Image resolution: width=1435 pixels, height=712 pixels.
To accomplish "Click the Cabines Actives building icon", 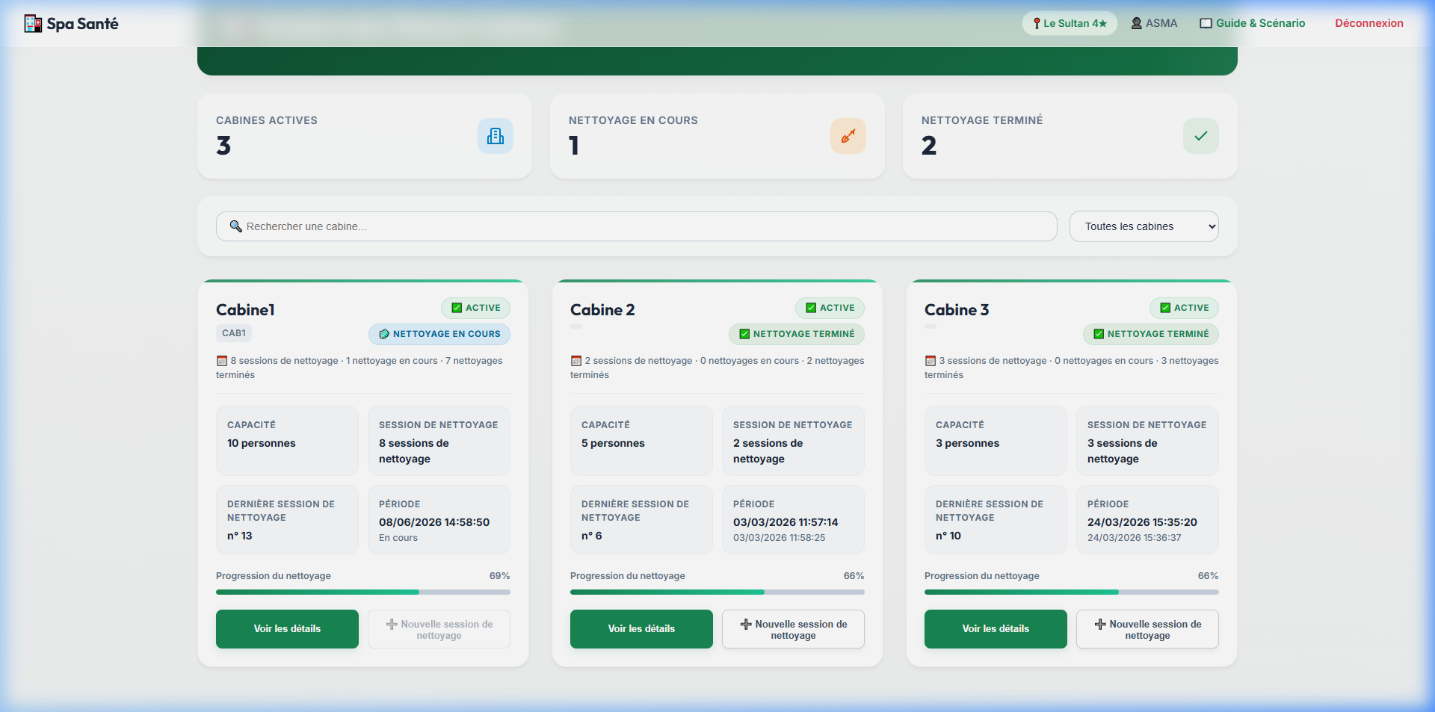I will pyautogui.click(x=496, y=136).
